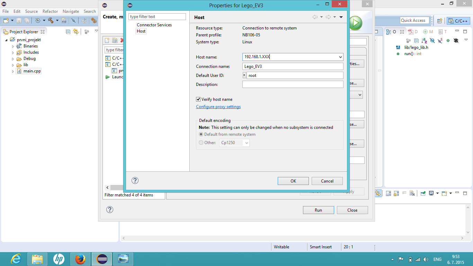Click the Pin Console icon
473x266 pixels.
pyautogui.click(x=423, y=193)
